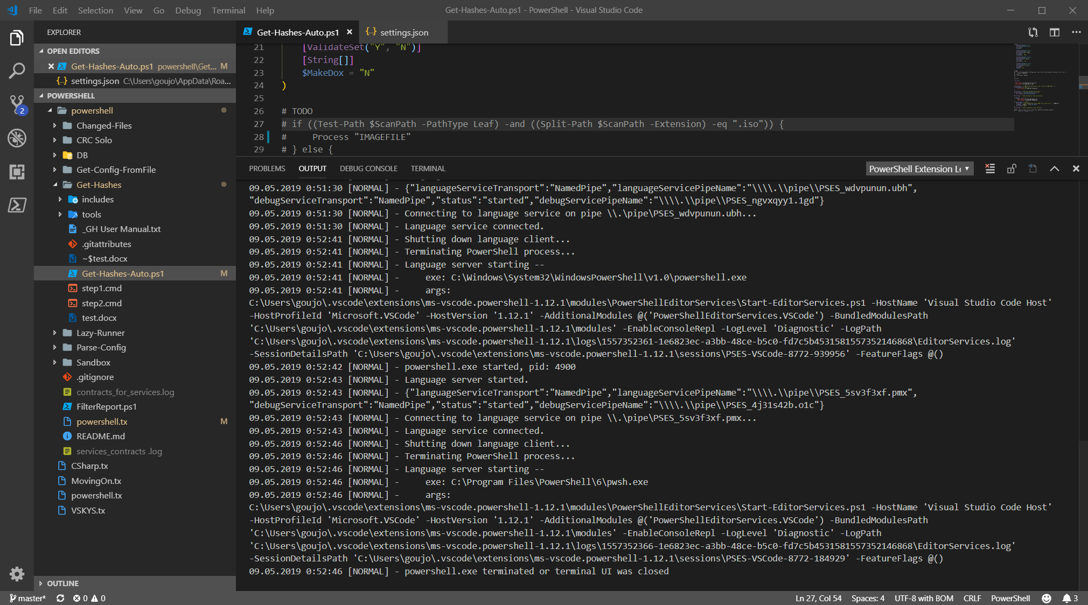The height and width of the screenshot is (605, 1088).
Task: Click CRLF line ending indicator
Action: tap(972, 598)
